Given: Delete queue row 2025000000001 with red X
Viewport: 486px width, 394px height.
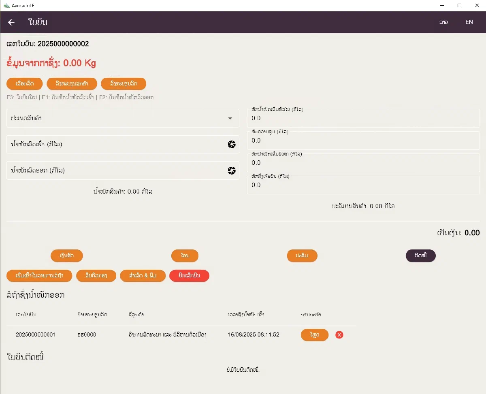Looking at the screenshot, I should tap(339, 335).
